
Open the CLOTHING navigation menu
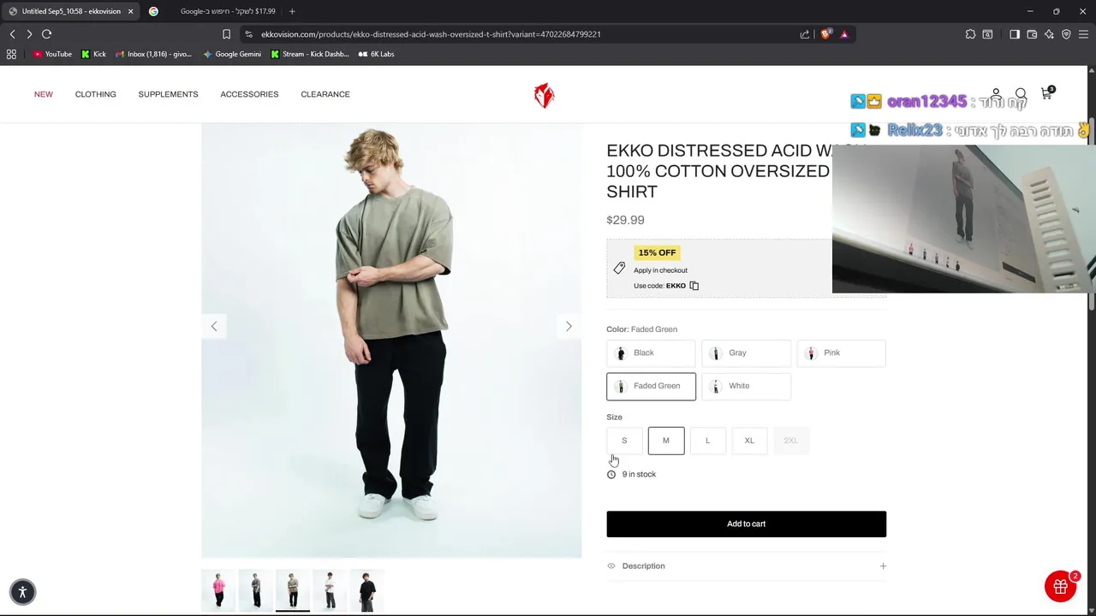click(95, 94)
